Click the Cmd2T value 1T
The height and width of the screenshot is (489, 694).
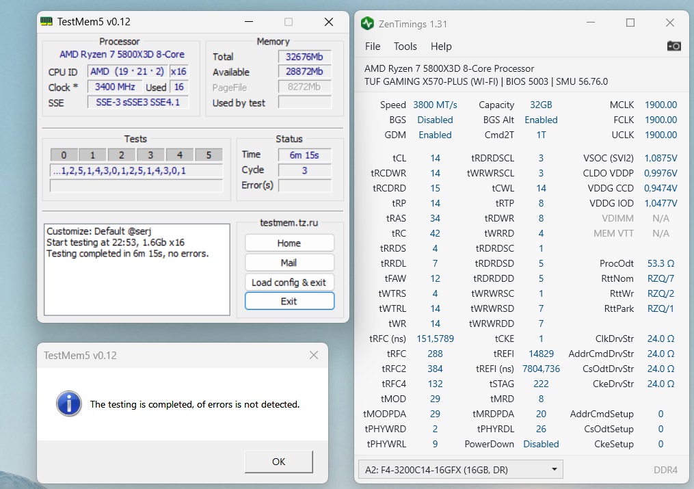tap(541, 135)
